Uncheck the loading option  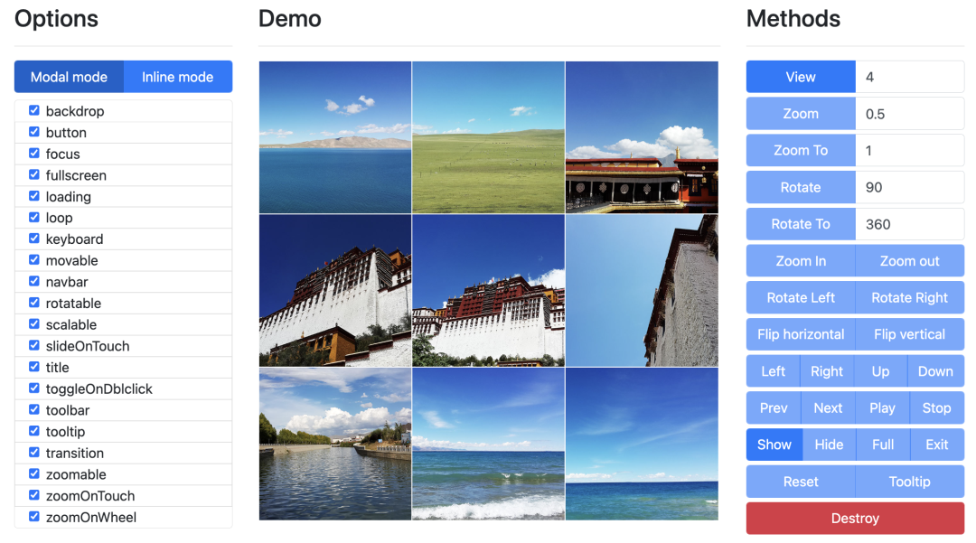[34, 196]
